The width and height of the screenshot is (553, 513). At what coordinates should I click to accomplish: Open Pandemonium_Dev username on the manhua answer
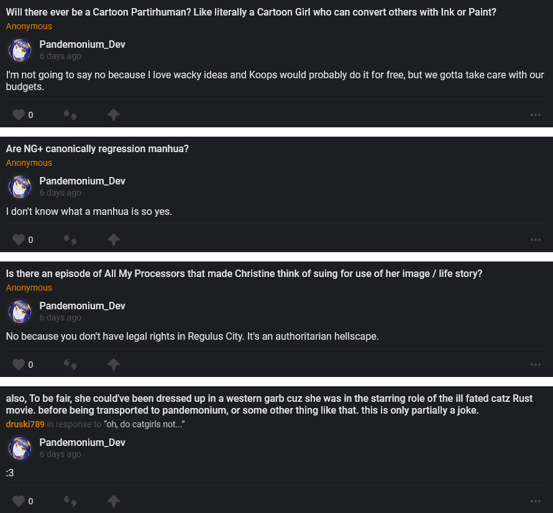pyautogui.click(x=82, y=181)
